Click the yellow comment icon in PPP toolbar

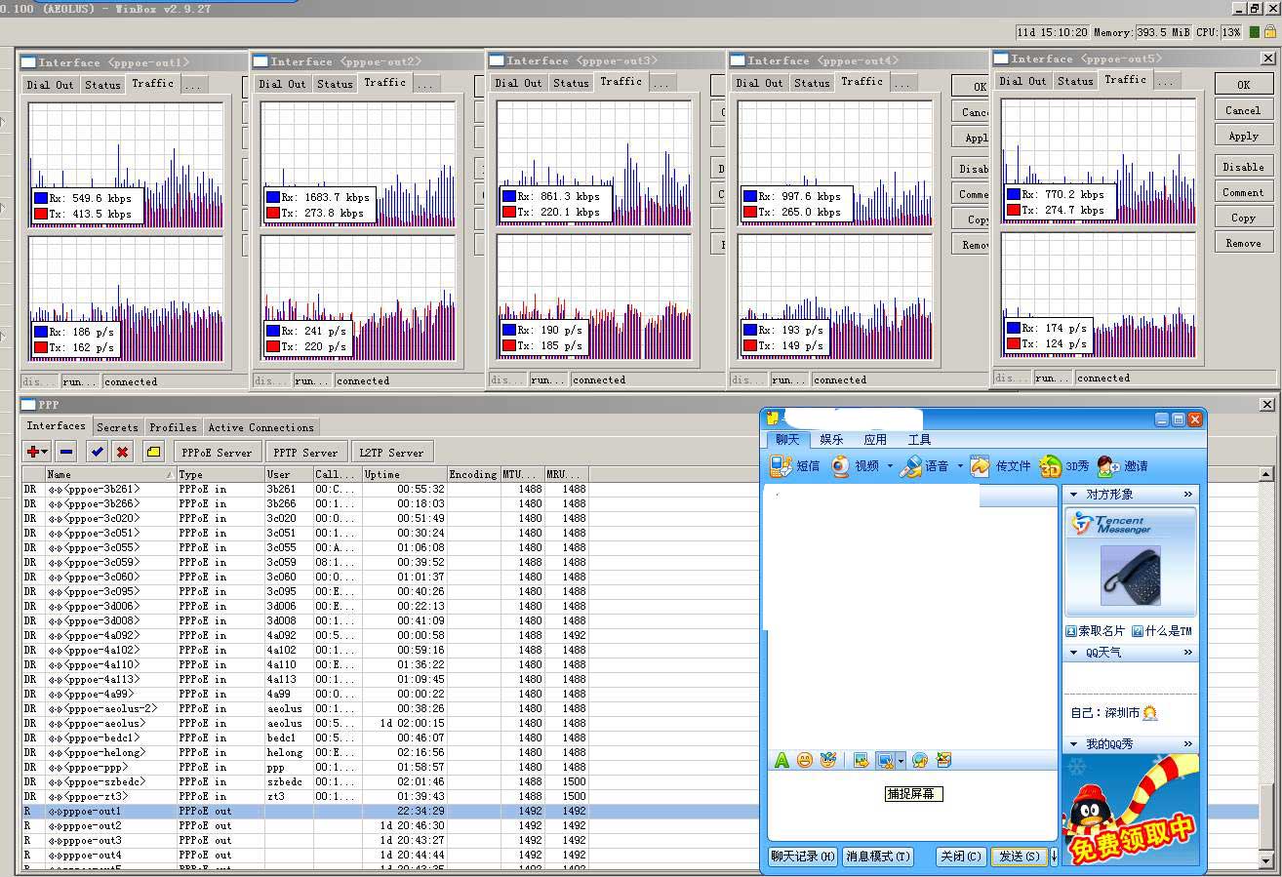tap(153, 452)
